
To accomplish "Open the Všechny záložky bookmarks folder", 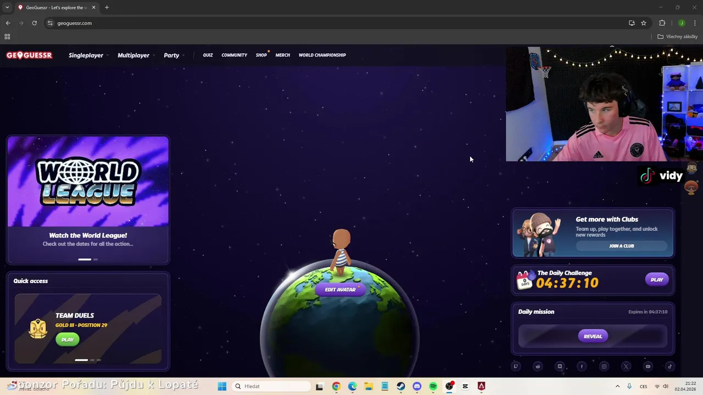I will (x=678, y=37).
